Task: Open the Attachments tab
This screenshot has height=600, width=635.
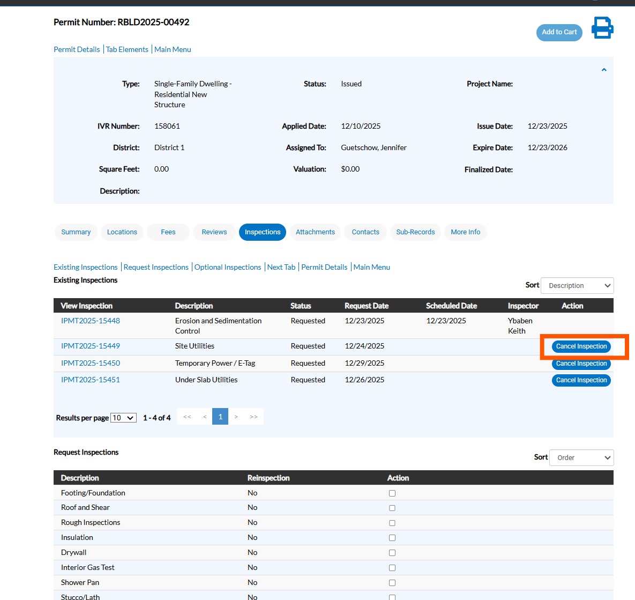Action: point(315,232)
